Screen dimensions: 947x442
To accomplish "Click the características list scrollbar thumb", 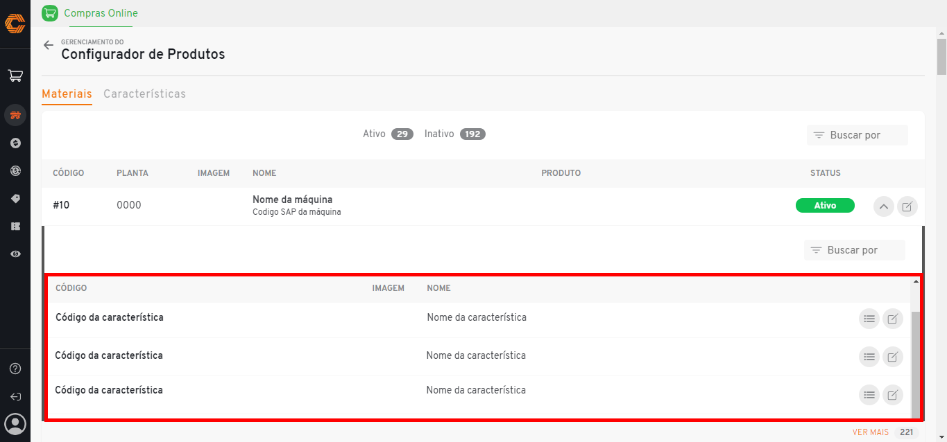I will [916, 364].
